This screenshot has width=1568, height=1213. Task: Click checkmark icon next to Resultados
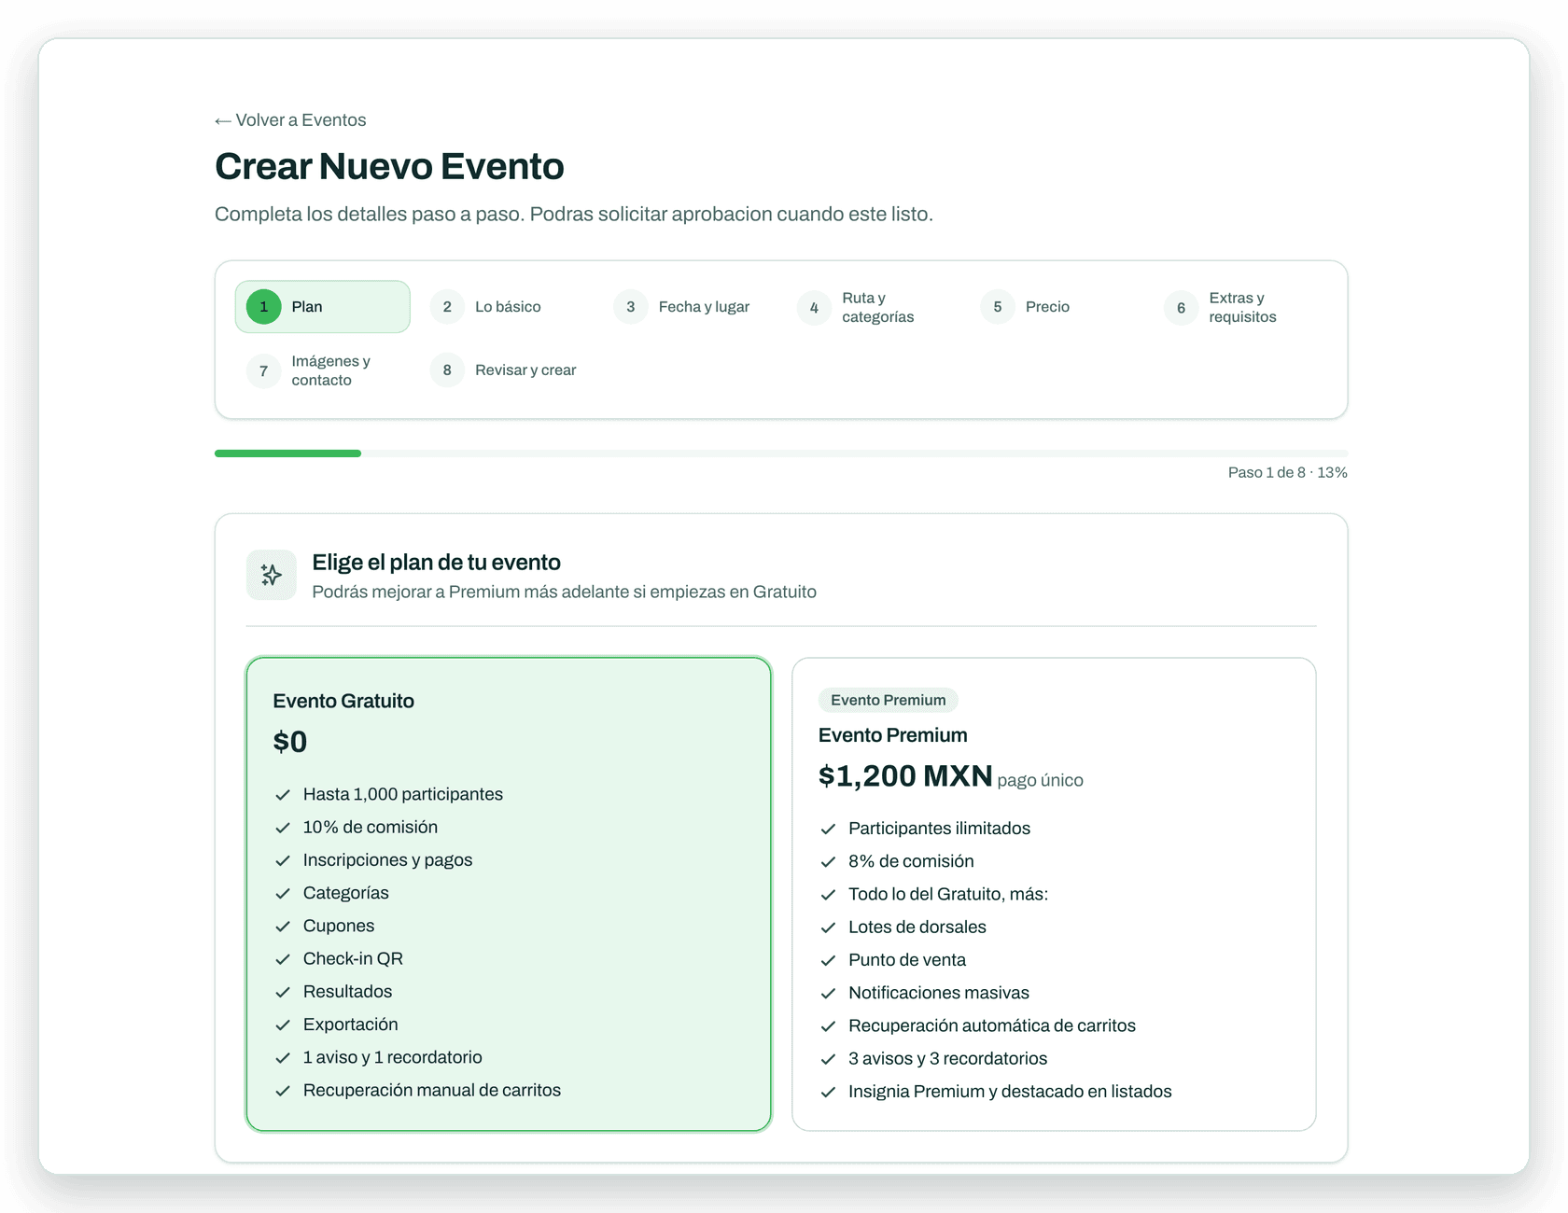(x=283, y=992)
